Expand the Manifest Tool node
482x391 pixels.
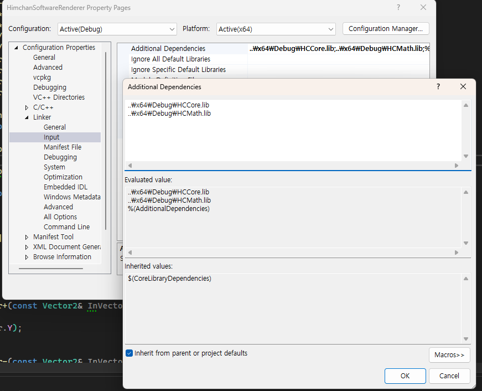coord(27,237)
